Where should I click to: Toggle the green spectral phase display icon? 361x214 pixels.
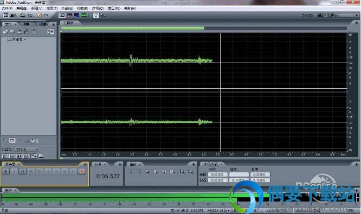point(84,15)
